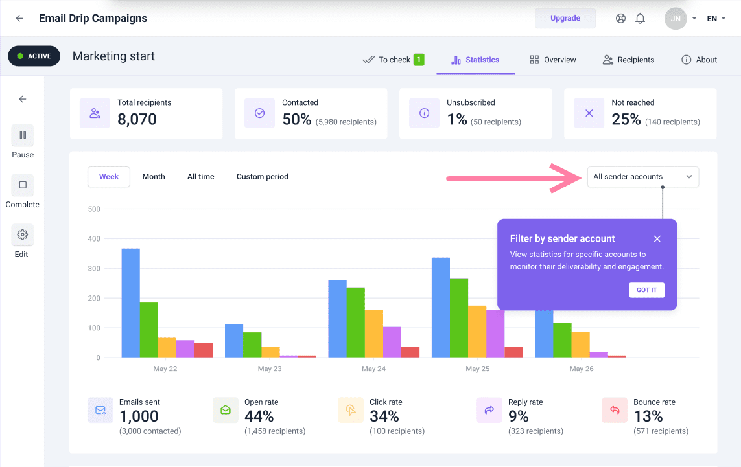Click back arrow beside Email Drip Campaigns
This screenshot has width=741, height=467.
[x=19, y=19]
